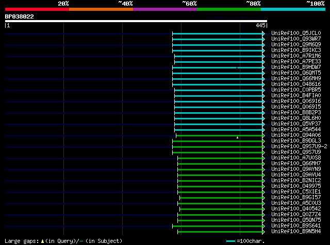This screenshot has width=330, height=245.
Task: Click orange ~40% identity legend segment
Action: point(101,9)
